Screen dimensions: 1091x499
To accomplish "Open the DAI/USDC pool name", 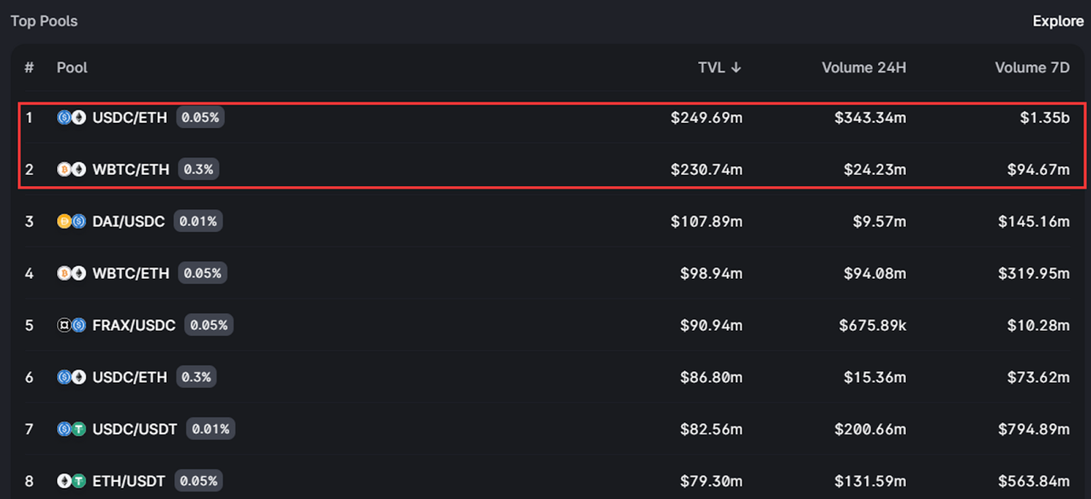I will coord(129,222).
